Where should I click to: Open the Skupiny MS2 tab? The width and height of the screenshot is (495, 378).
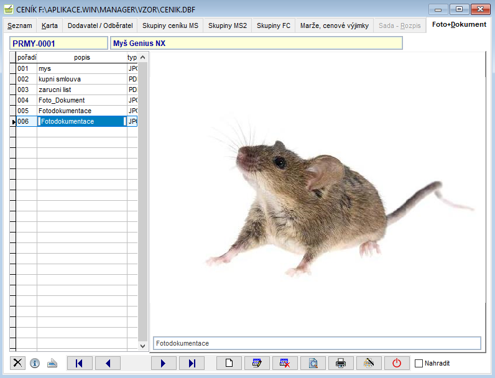[228, 25]
